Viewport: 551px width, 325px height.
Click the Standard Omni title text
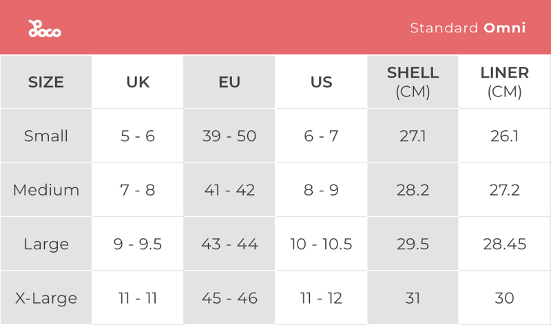click(x=468, y=28)
